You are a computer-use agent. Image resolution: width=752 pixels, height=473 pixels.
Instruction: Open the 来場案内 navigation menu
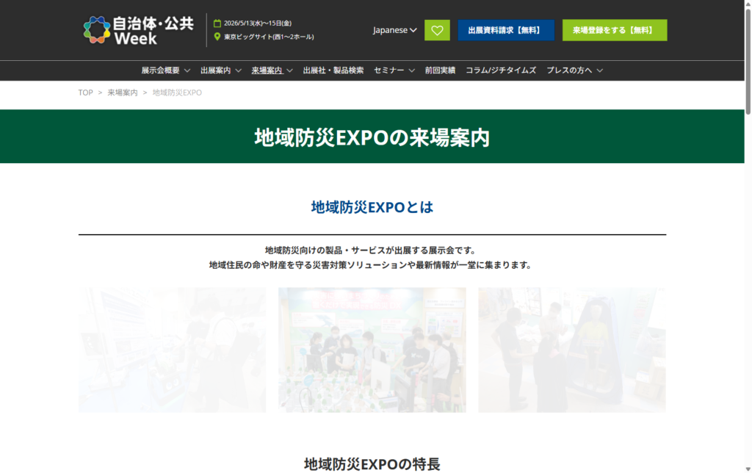point(272,71)
